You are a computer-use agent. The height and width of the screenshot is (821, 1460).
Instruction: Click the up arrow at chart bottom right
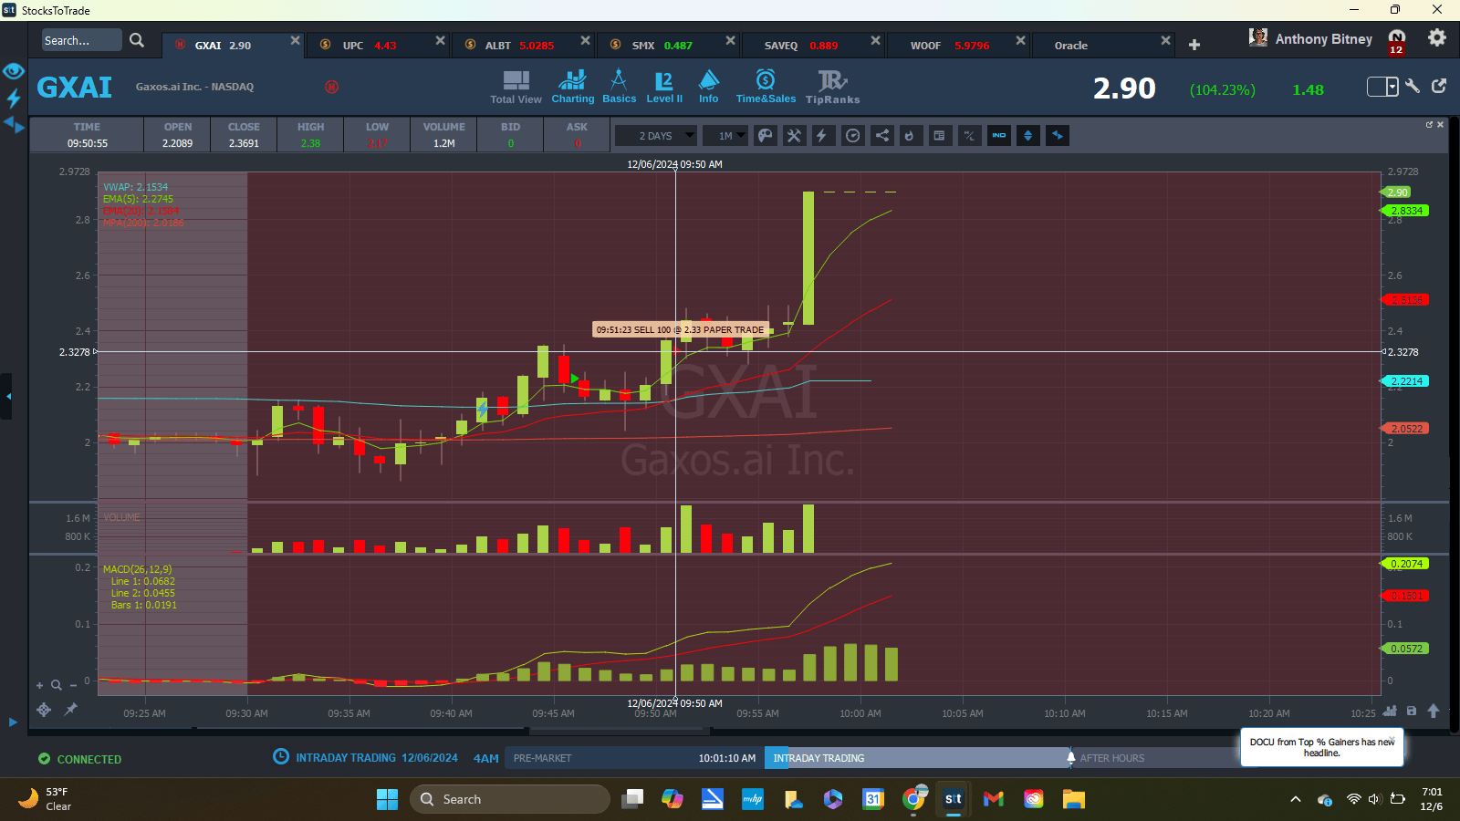click(1434, 711)
